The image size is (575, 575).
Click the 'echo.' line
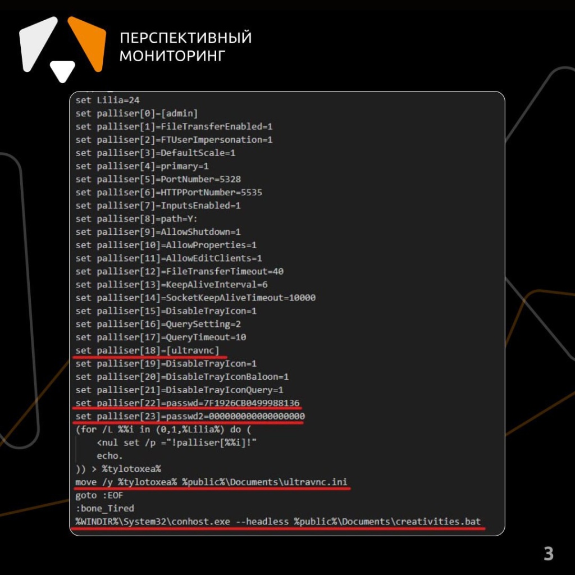[x=109, y=457]
